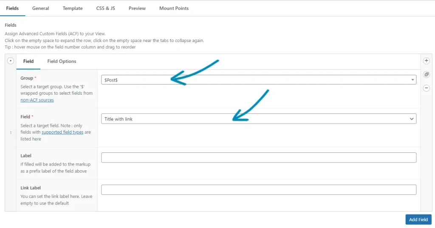The height and width of the screenshot is (228, 435).
Task: Switch to the General tab
Action: [40, 8]
